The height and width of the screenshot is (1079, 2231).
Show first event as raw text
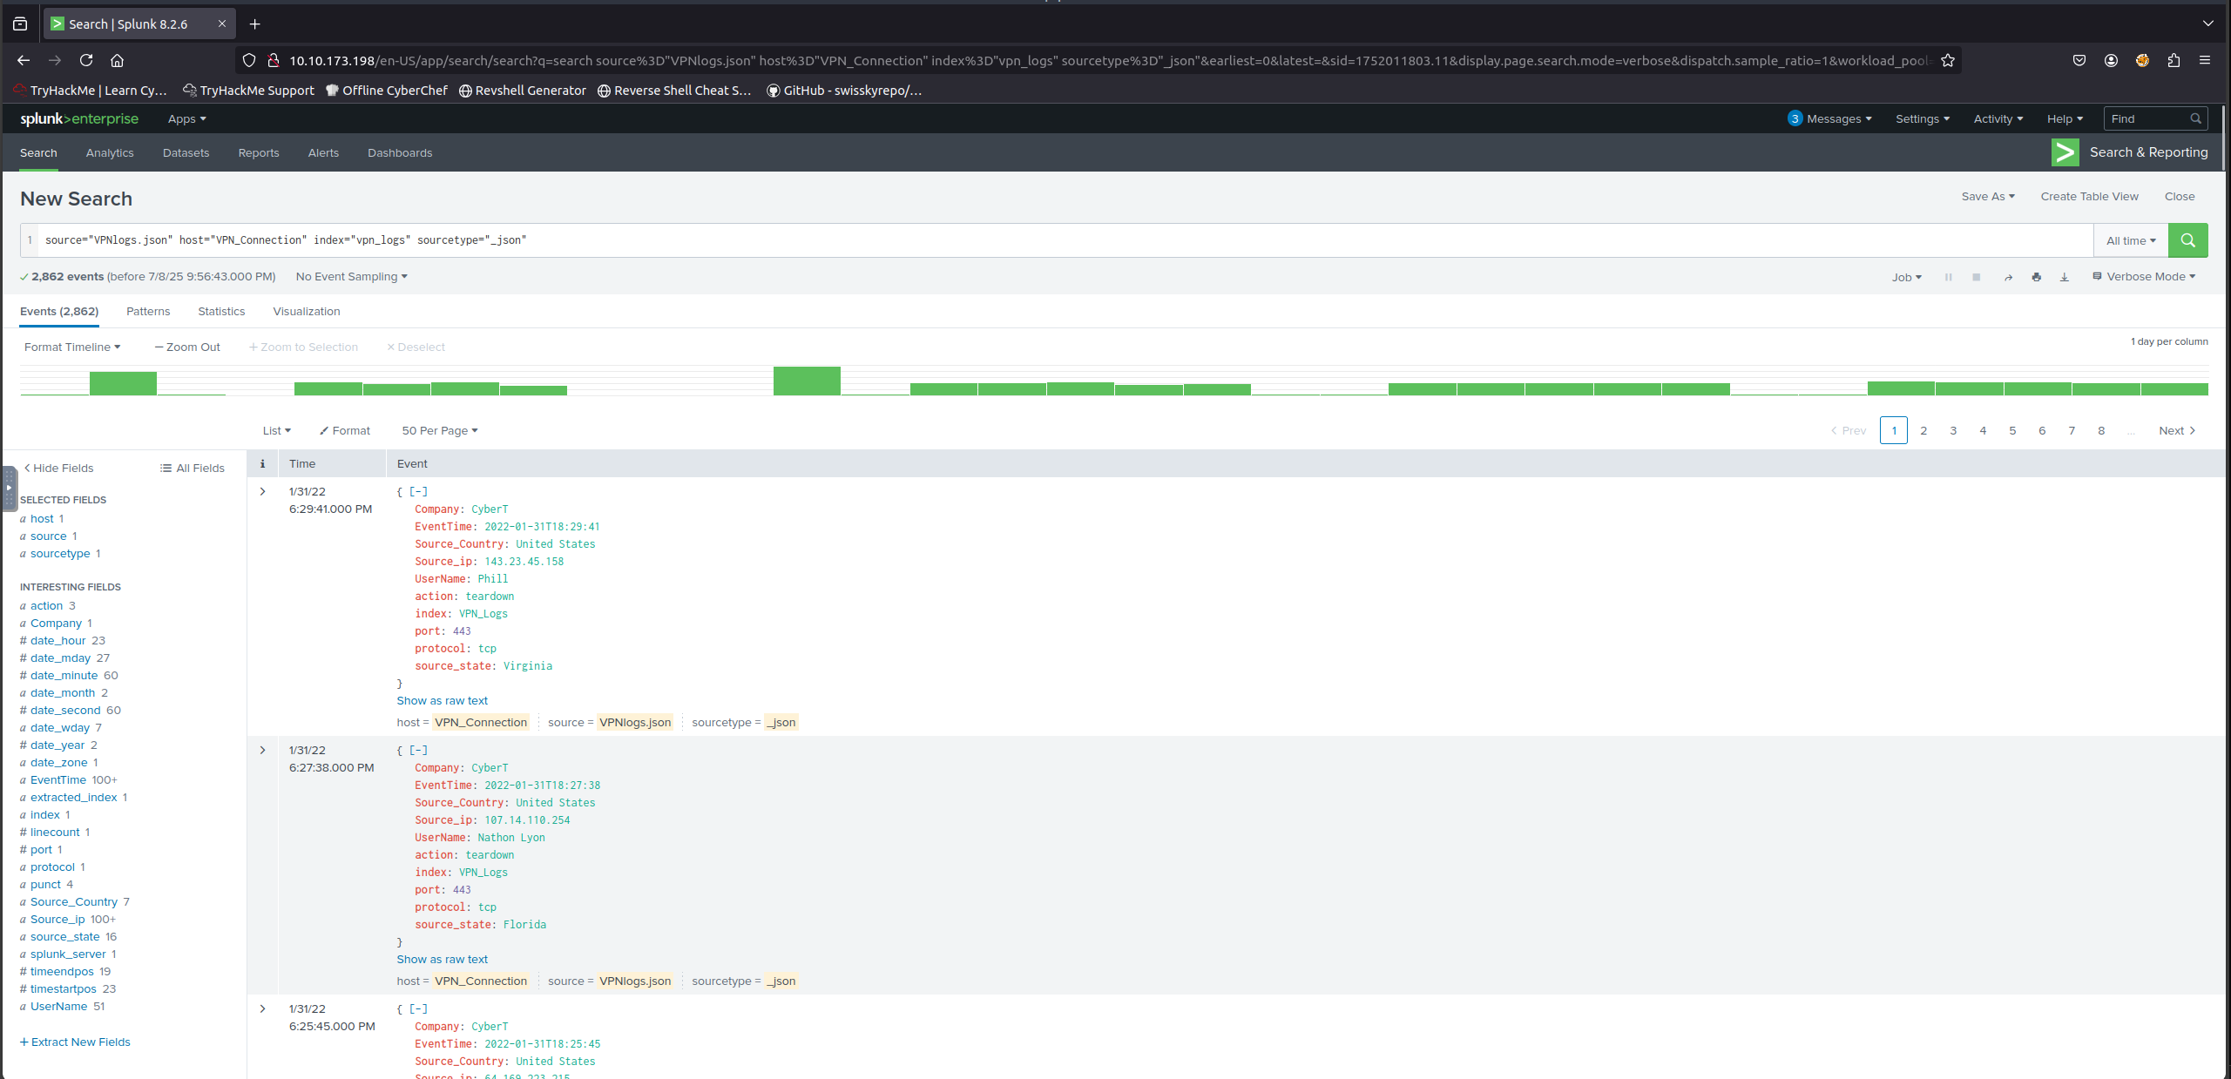click(442, 700)
